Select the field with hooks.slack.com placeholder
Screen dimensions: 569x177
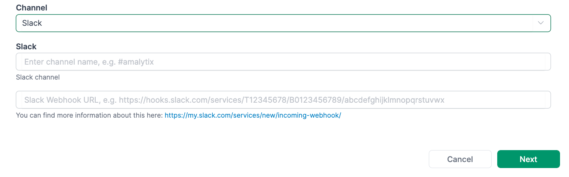pos(283,100)
